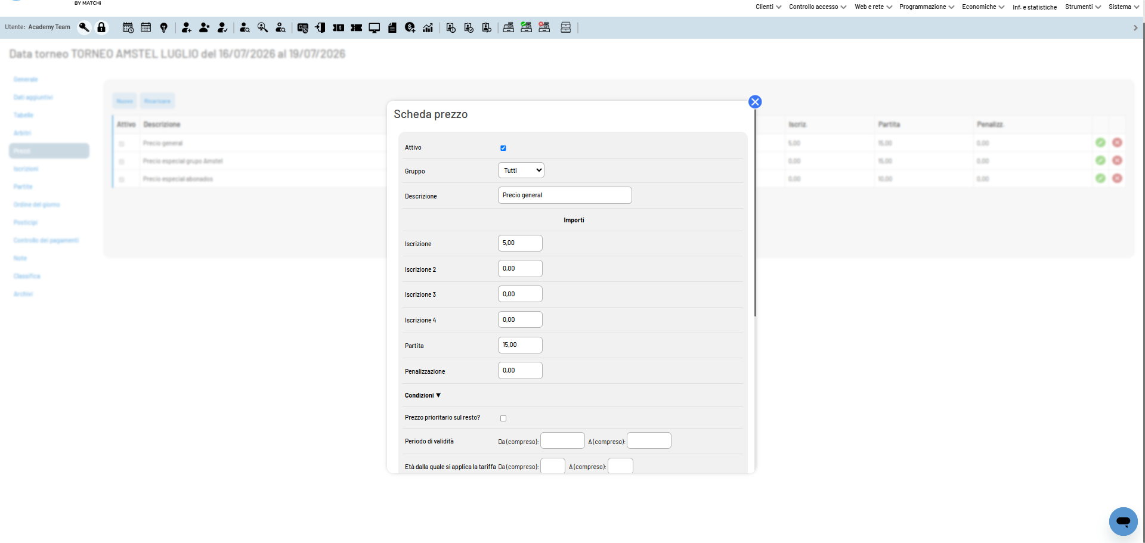1145x543 pixels.
Task: Open the Partite sidebar section
Action: click(x=23, y=187)
